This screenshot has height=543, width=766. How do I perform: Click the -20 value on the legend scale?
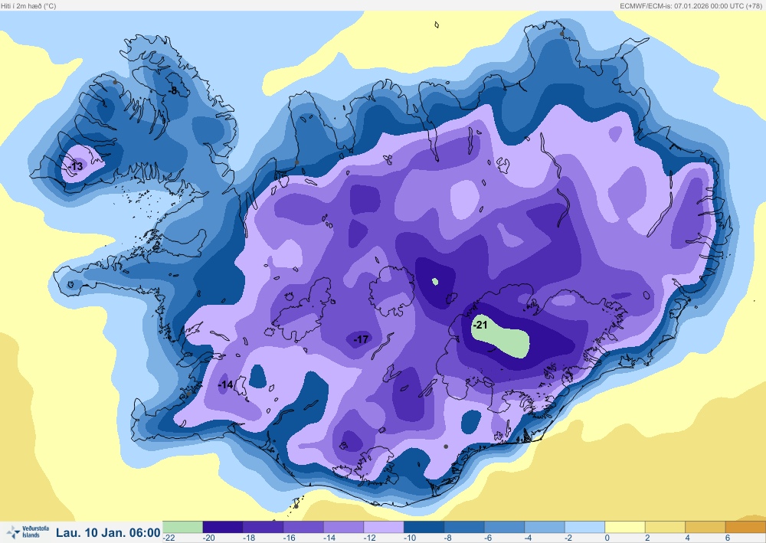[x=209, y=538]
